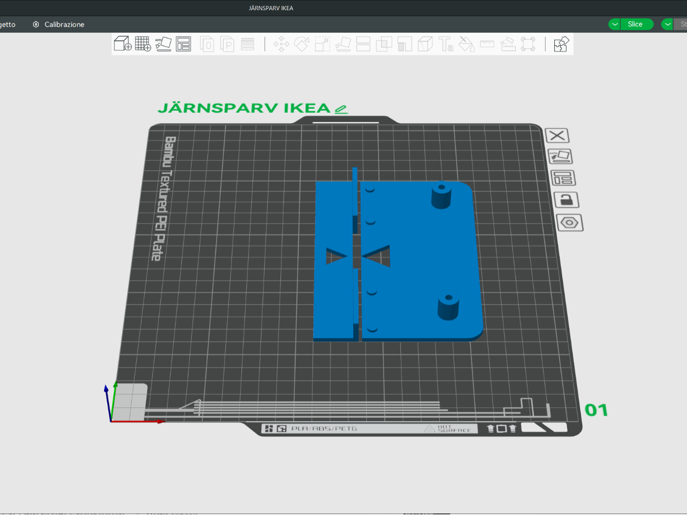Click the Split to parts icon

click(227, 44)
